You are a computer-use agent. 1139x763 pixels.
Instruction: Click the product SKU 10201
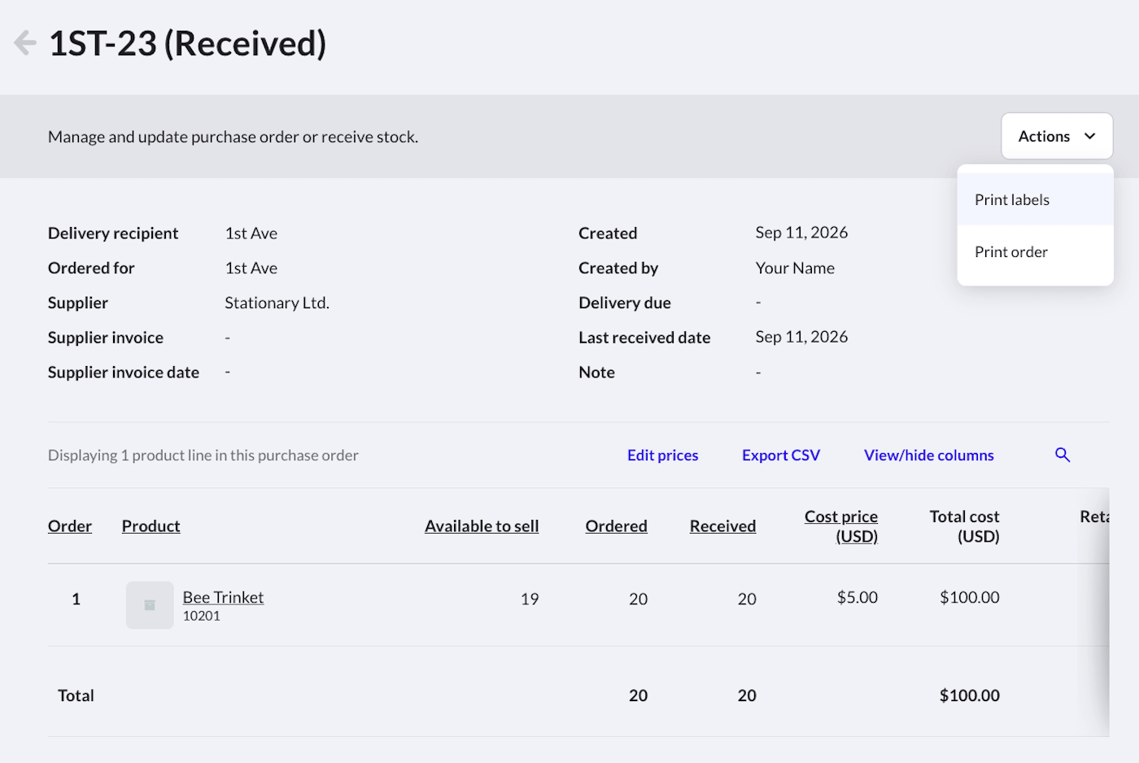[202, 616]
